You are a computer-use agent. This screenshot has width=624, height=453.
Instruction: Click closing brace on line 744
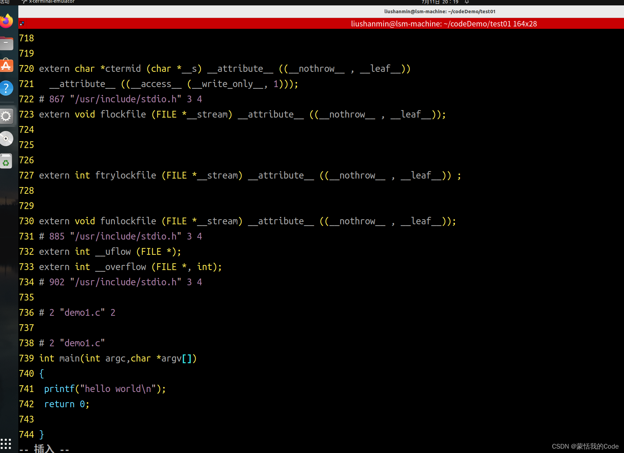pyautogui.click(x=42, y=435)
